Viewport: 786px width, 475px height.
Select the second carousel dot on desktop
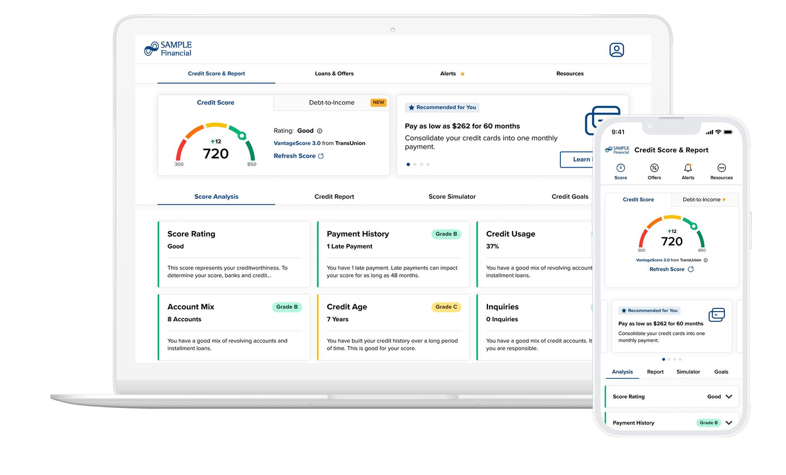[x=415, y=165]
